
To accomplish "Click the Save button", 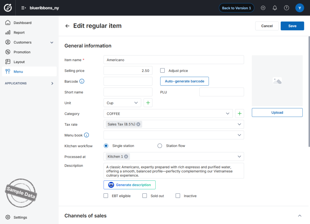I will click(x=292, y=26).
